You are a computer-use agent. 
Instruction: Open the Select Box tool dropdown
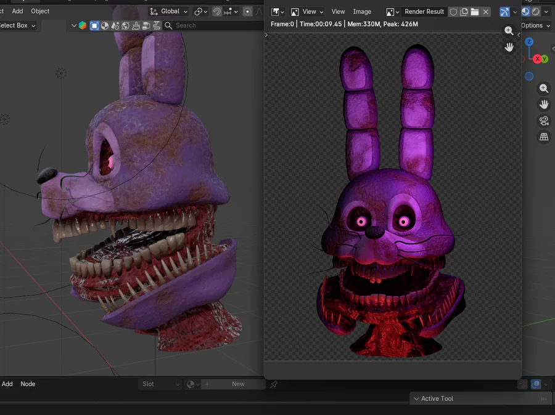(18, 25)
